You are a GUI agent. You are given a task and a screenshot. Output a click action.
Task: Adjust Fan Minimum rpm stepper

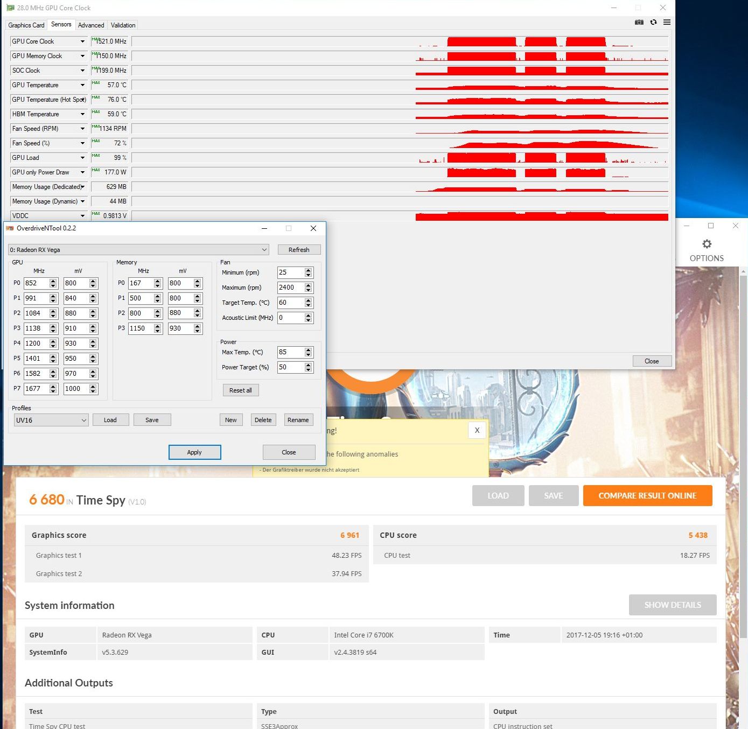point(309,272)
